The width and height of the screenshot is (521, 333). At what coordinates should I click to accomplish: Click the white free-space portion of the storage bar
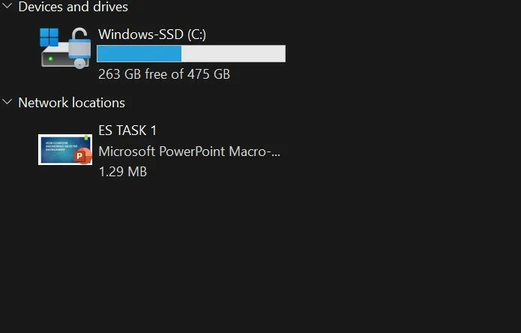[233, 53]
